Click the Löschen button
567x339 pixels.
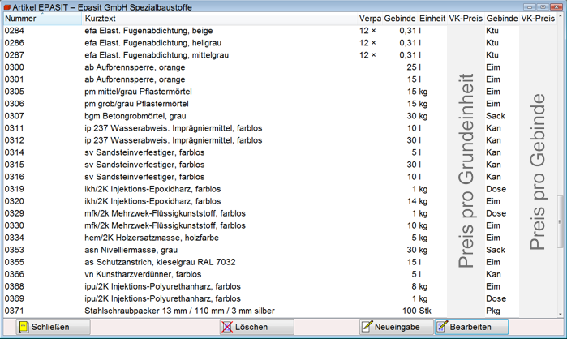pos(257,327)
